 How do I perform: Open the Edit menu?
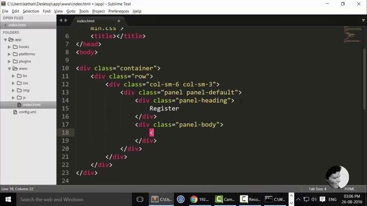(x=15, y=11)
